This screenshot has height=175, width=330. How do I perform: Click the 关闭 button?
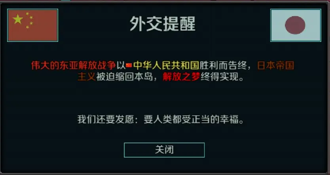[x=164, y=150]
